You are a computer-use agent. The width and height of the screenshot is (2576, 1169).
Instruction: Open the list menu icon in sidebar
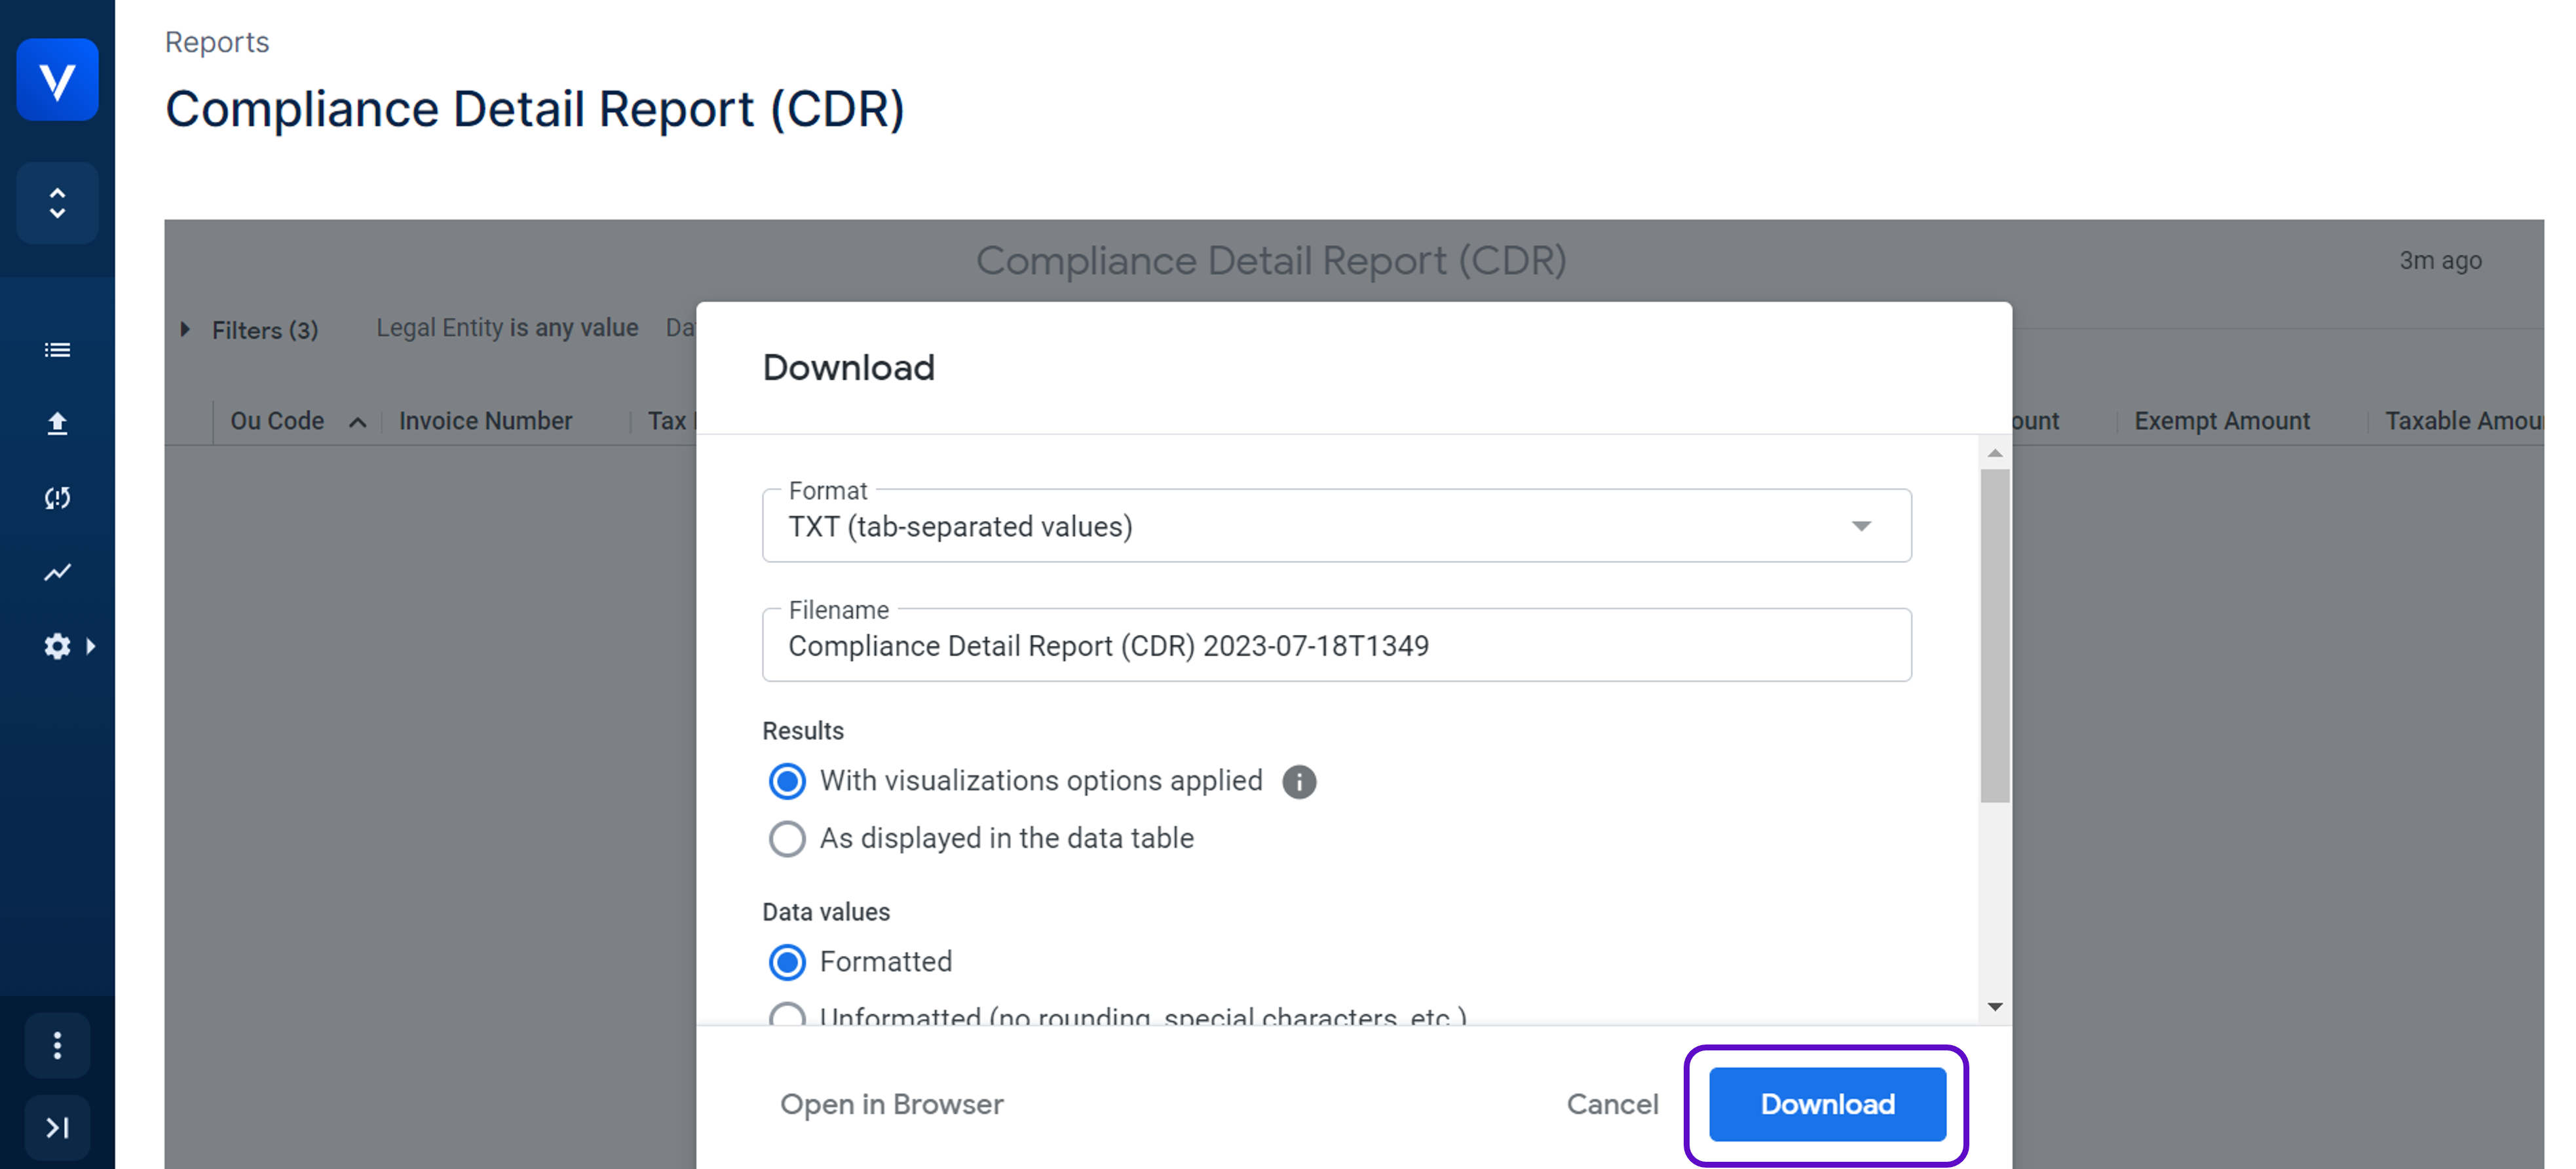[57, 350]
